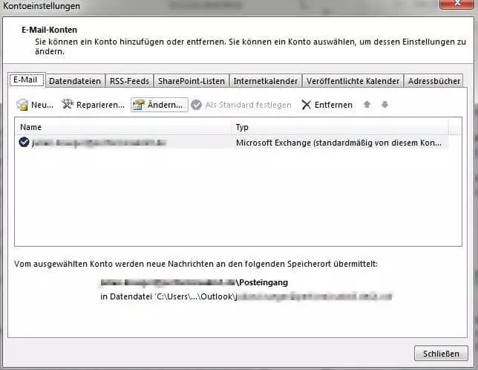The image size is (478, 370).
Task: Open the Internetkalender tab
Action: 265,81
